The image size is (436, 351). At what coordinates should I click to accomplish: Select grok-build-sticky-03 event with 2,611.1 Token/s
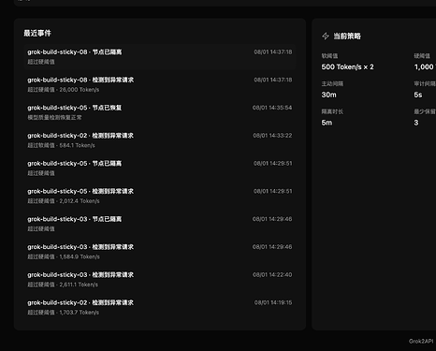[160, 280]
